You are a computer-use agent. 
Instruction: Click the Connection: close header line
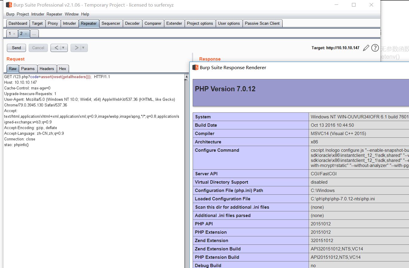tap(20, 139)
